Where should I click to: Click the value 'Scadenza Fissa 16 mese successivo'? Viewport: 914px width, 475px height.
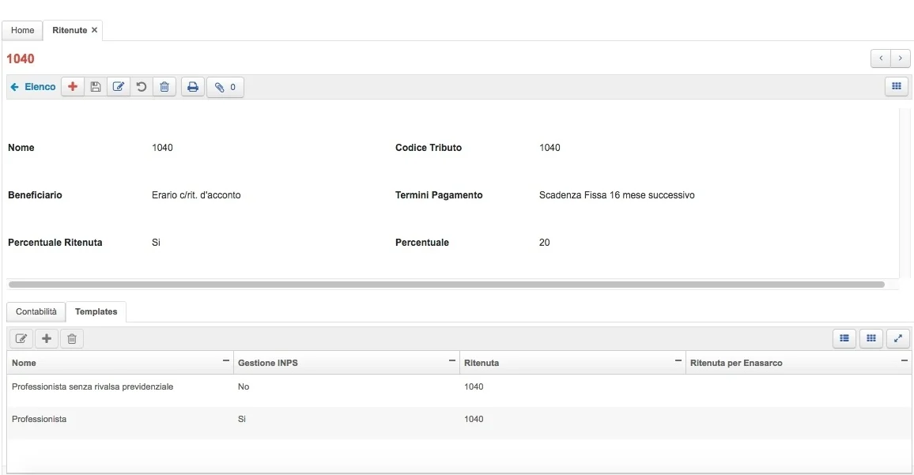[x=617, y=195]
